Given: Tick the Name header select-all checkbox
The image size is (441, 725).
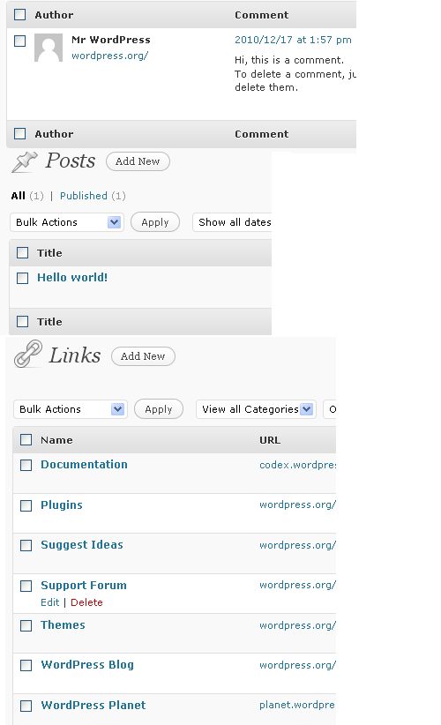Looking at the screenshot, I should click(x=26, y=440).
